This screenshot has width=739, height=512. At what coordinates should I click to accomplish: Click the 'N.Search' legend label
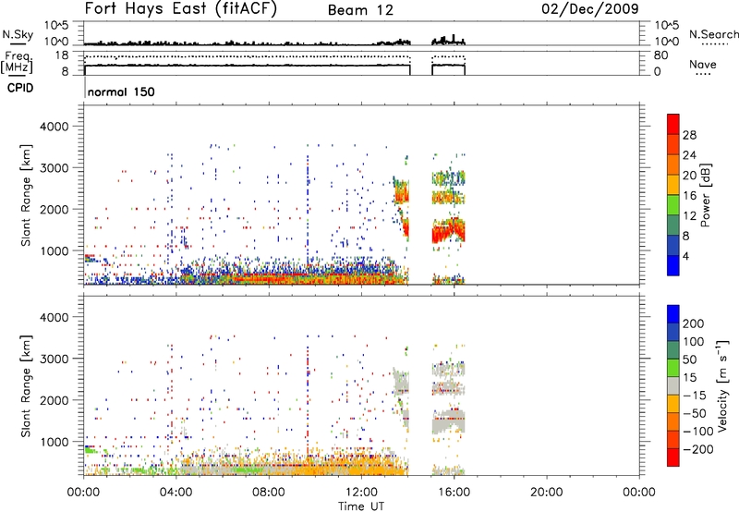[x=713, y=34]
